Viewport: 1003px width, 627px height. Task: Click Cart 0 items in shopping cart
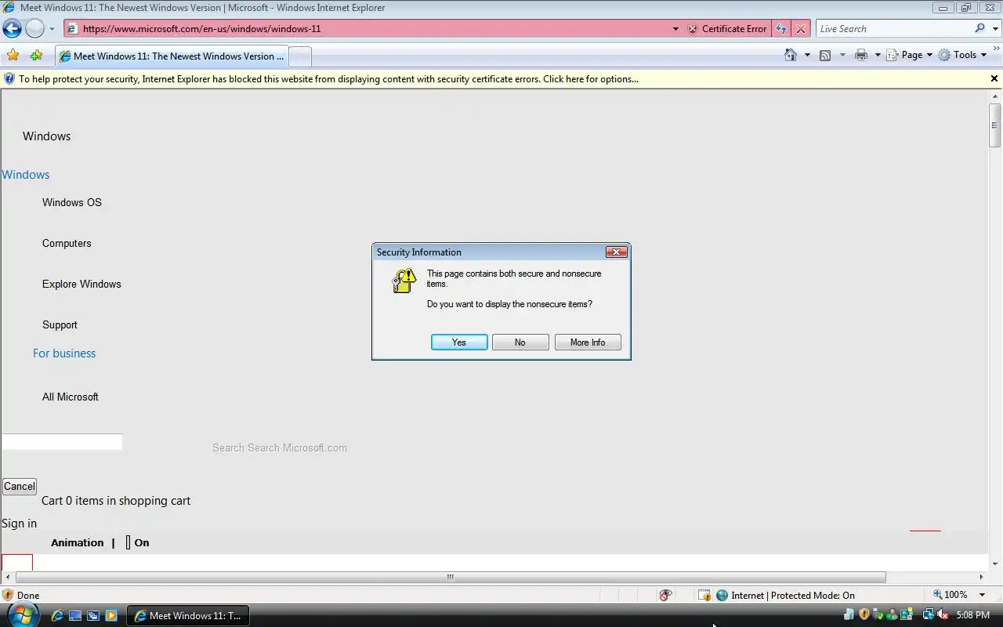pos(116,501)
